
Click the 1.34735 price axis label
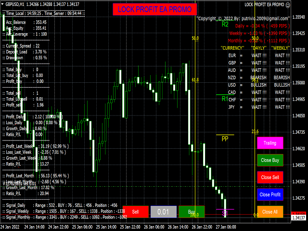[x=298, y=132]
